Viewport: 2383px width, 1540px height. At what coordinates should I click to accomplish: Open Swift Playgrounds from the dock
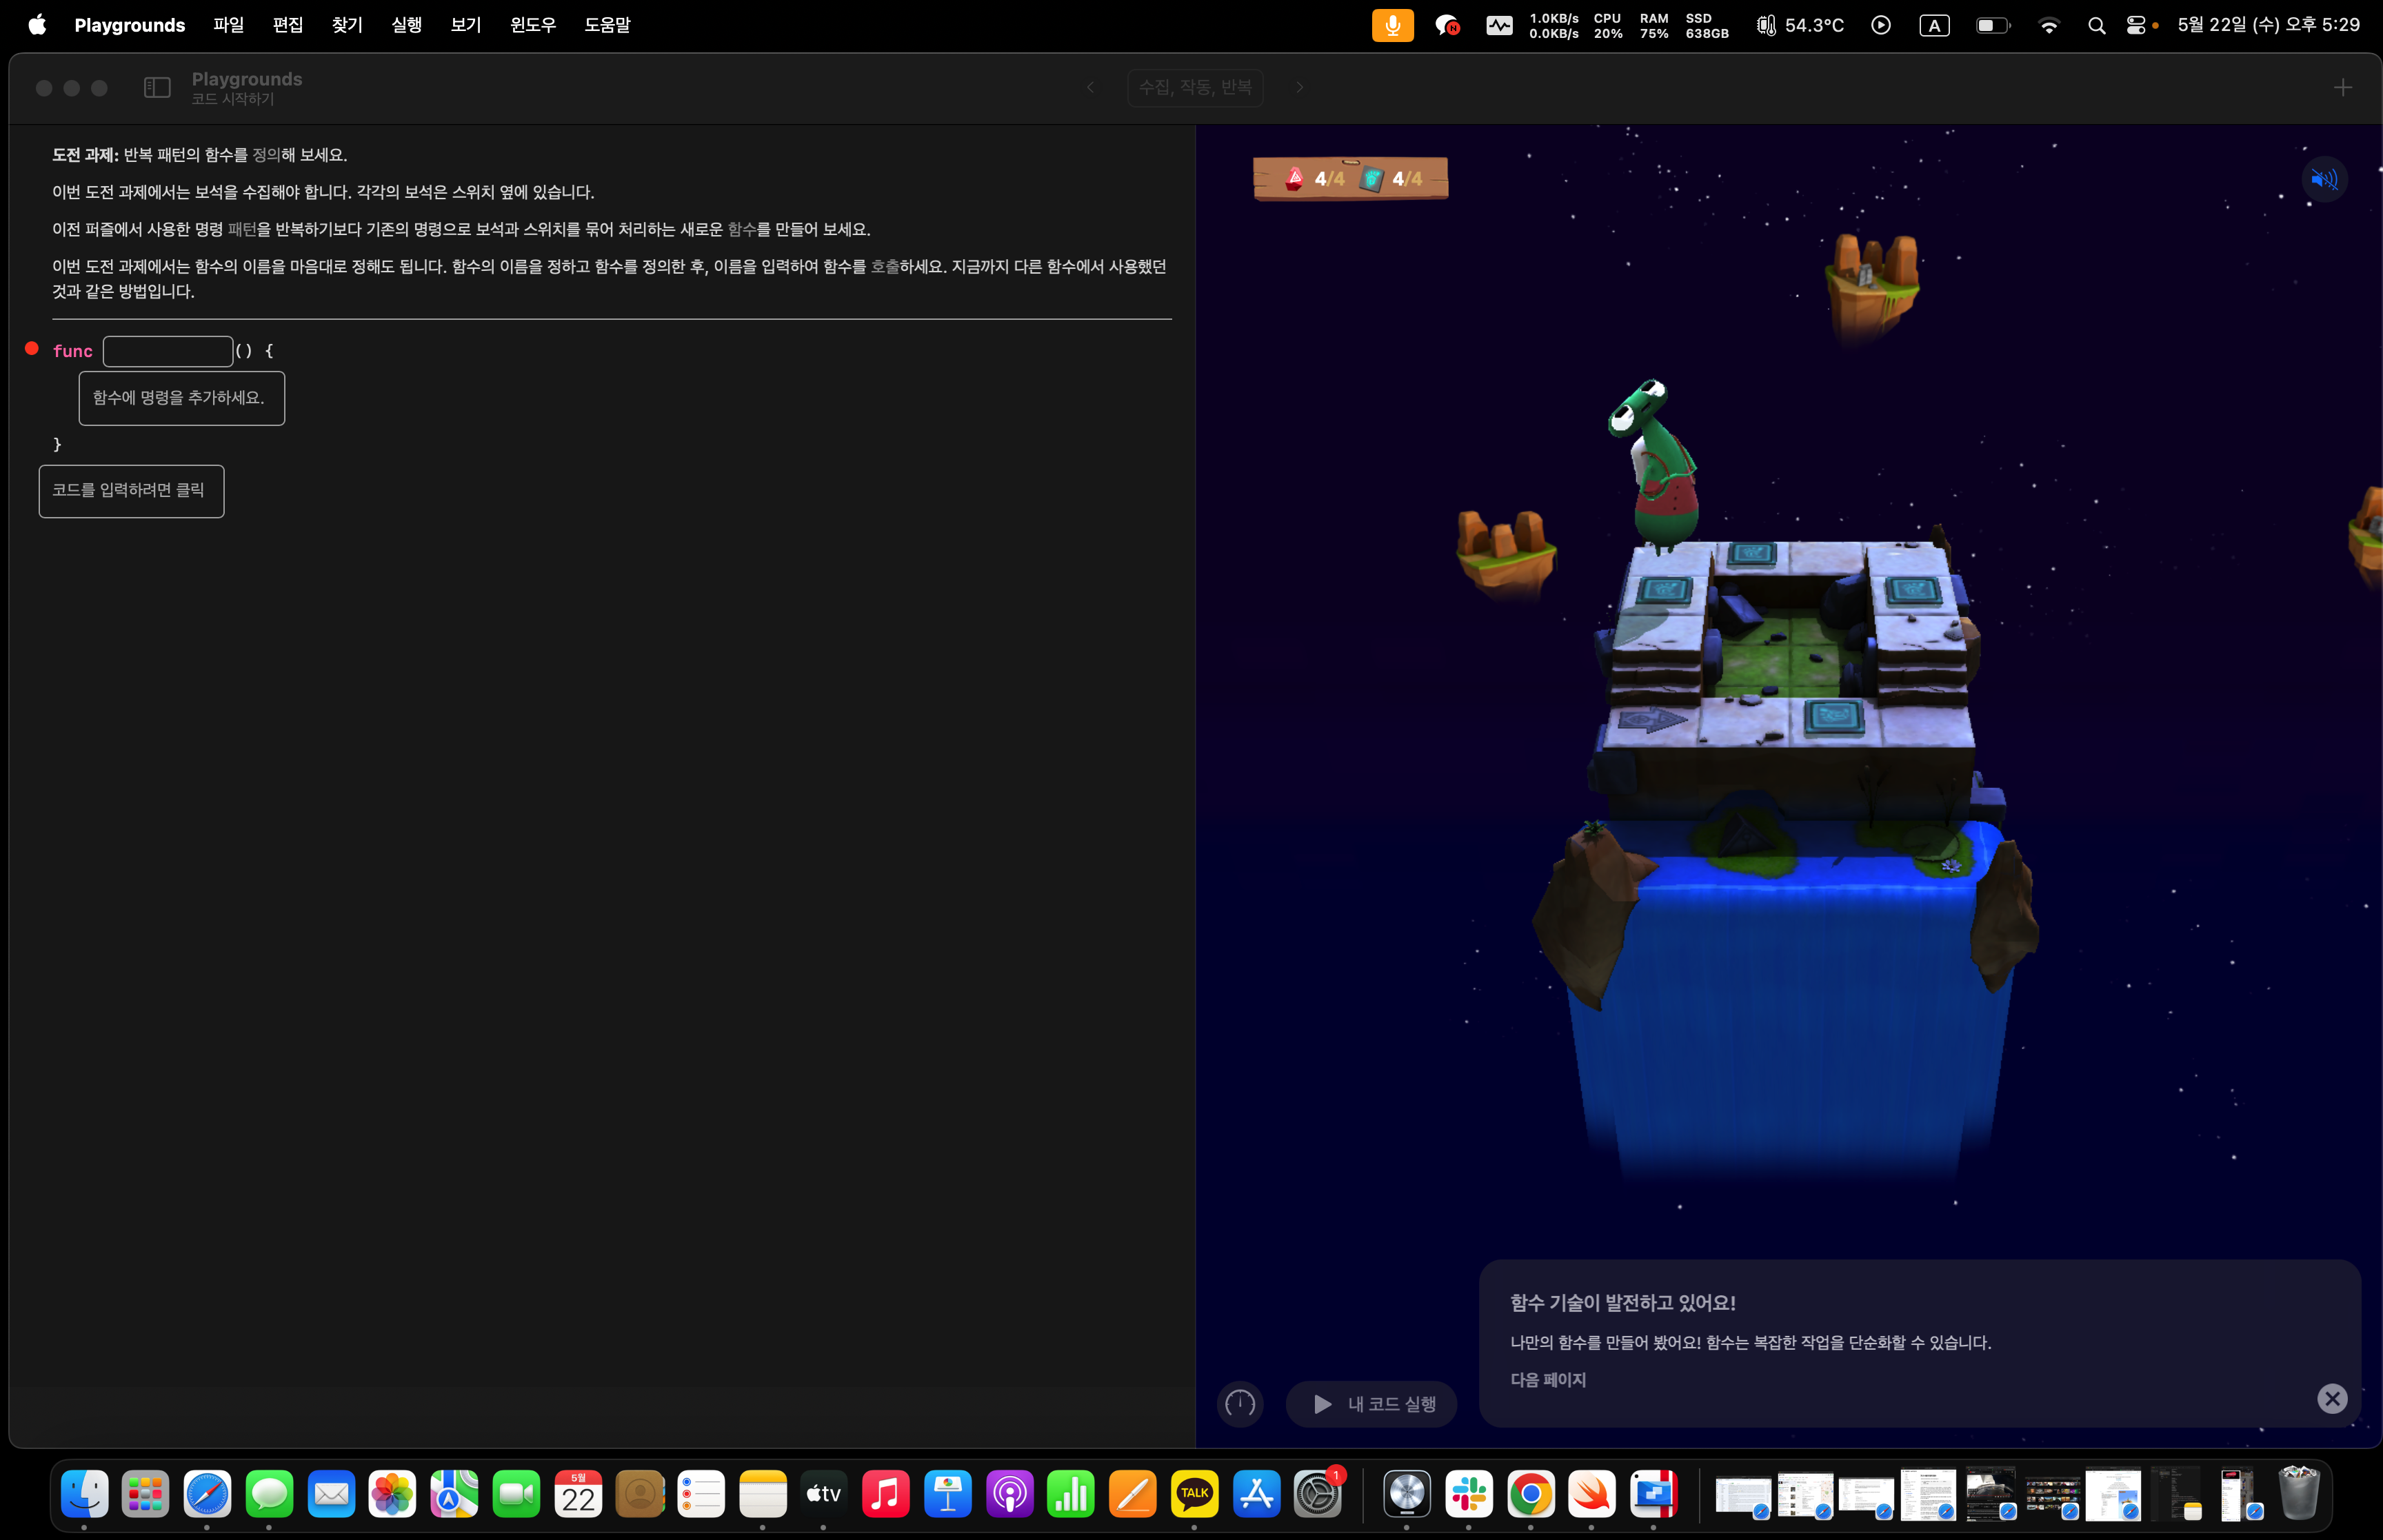[x=1592, y=1494]
